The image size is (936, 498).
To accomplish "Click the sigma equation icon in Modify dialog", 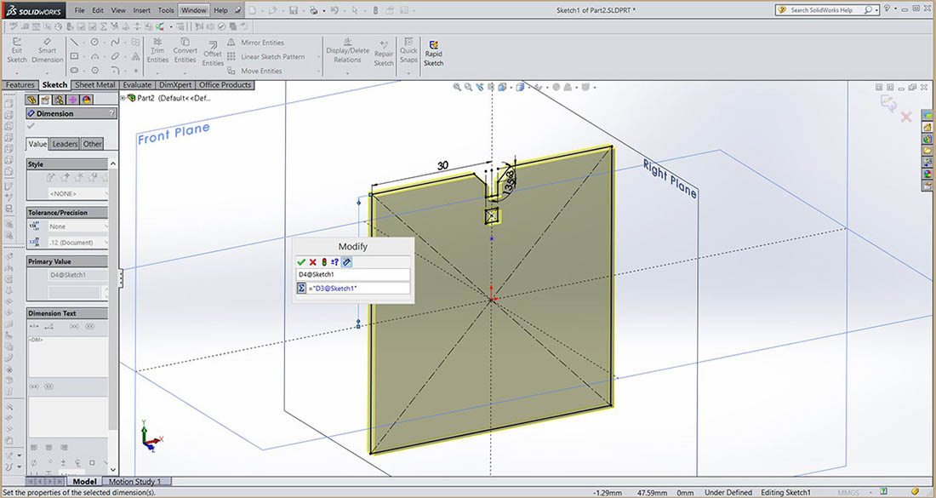I will [x=301, y=289].
